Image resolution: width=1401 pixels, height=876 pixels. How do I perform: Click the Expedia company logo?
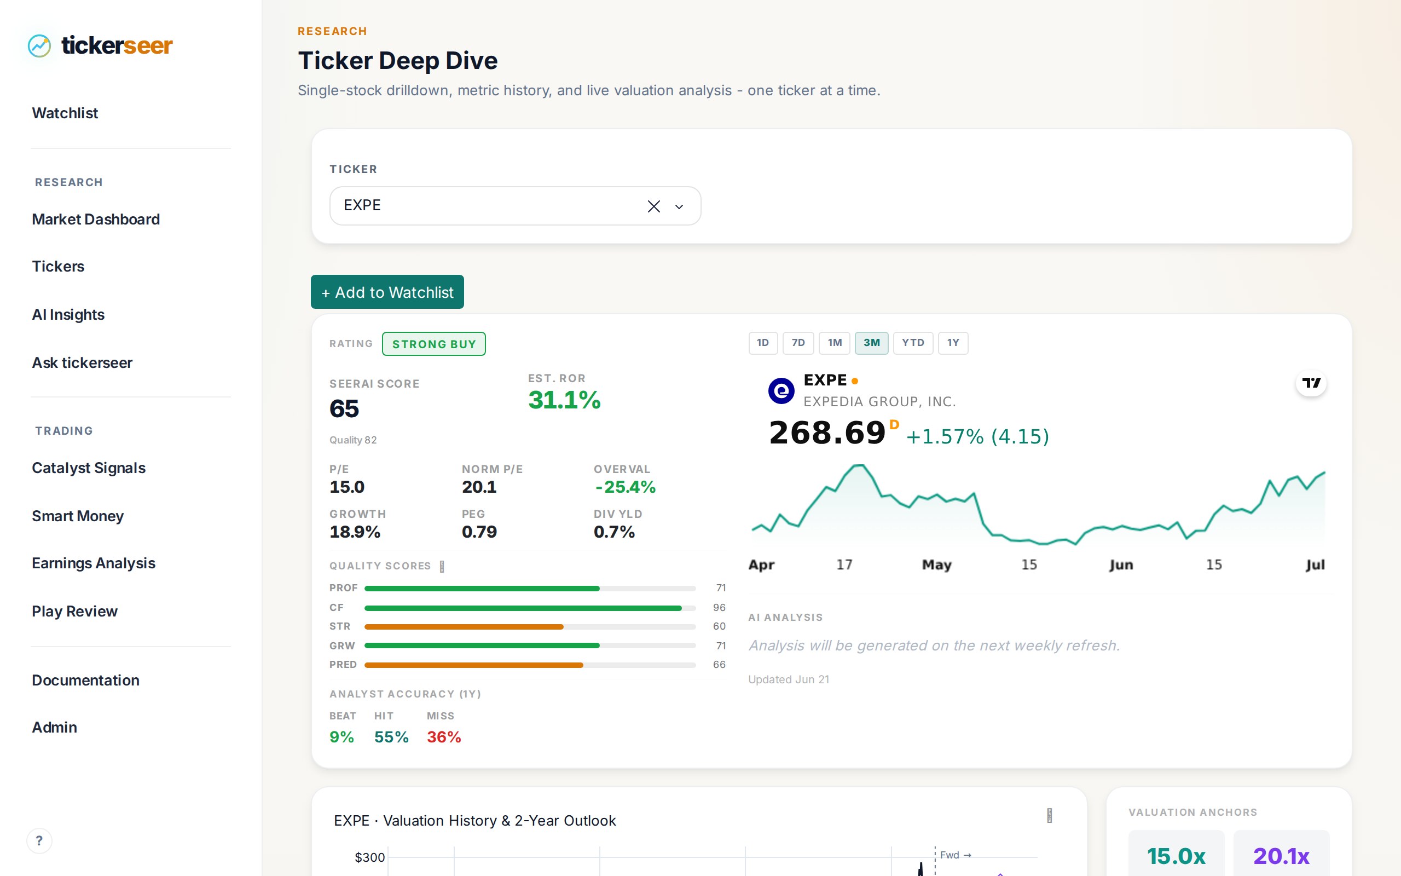tap(781, 390)
